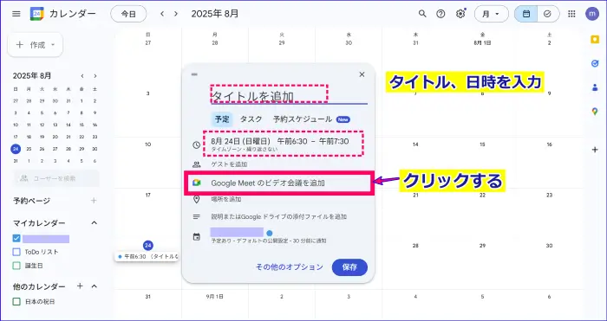Click the 2025年 8月 header title
The image size is (607, 321).
(x=215, y=14)
